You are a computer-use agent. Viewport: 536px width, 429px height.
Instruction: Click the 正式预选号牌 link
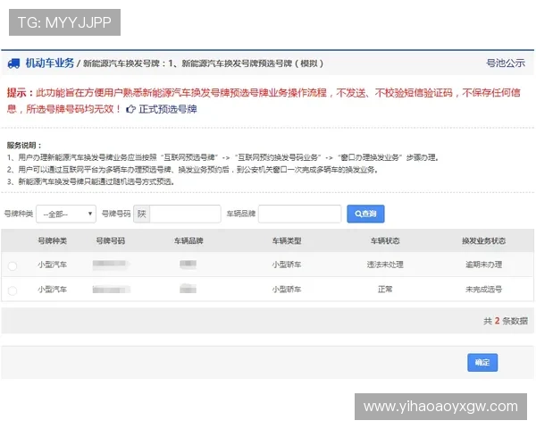pos(168,109)
